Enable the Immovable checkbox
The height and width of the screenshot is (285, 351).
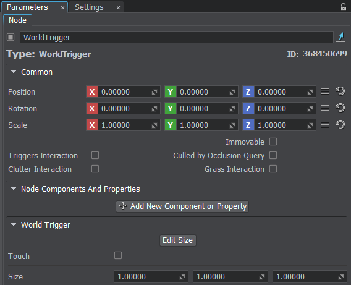[x=273, y=142]
